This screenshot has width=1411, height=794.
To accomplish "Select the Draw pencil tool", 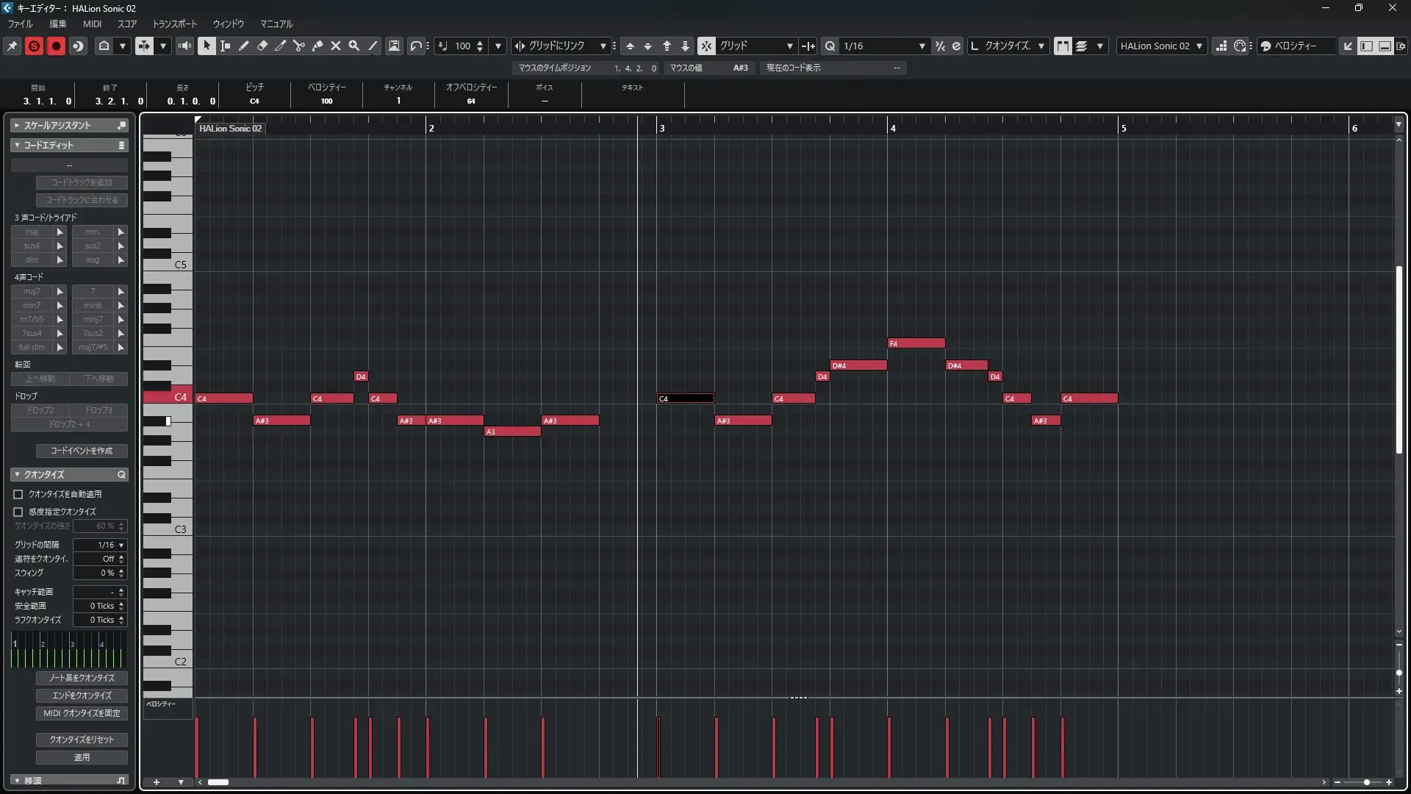I will point(244,46).
